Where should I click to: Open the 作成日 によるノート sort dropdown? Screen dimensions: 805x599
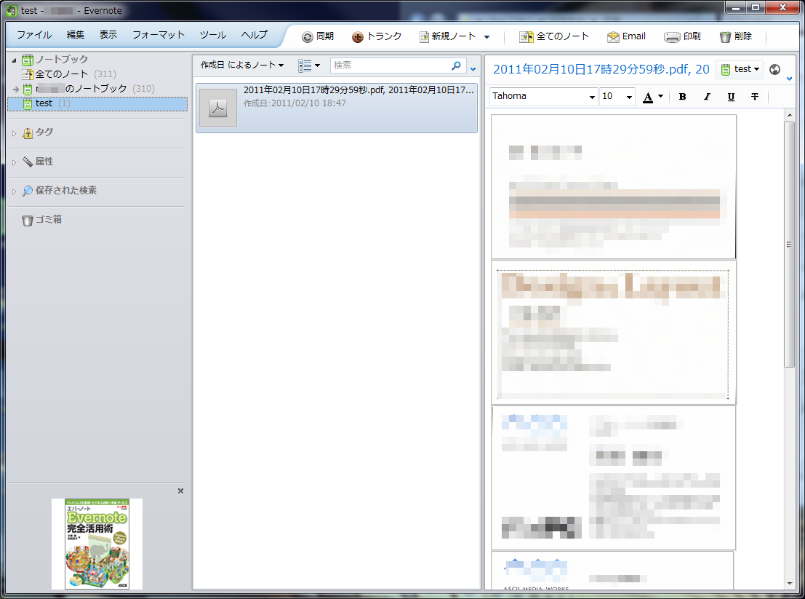click(242, 65)
